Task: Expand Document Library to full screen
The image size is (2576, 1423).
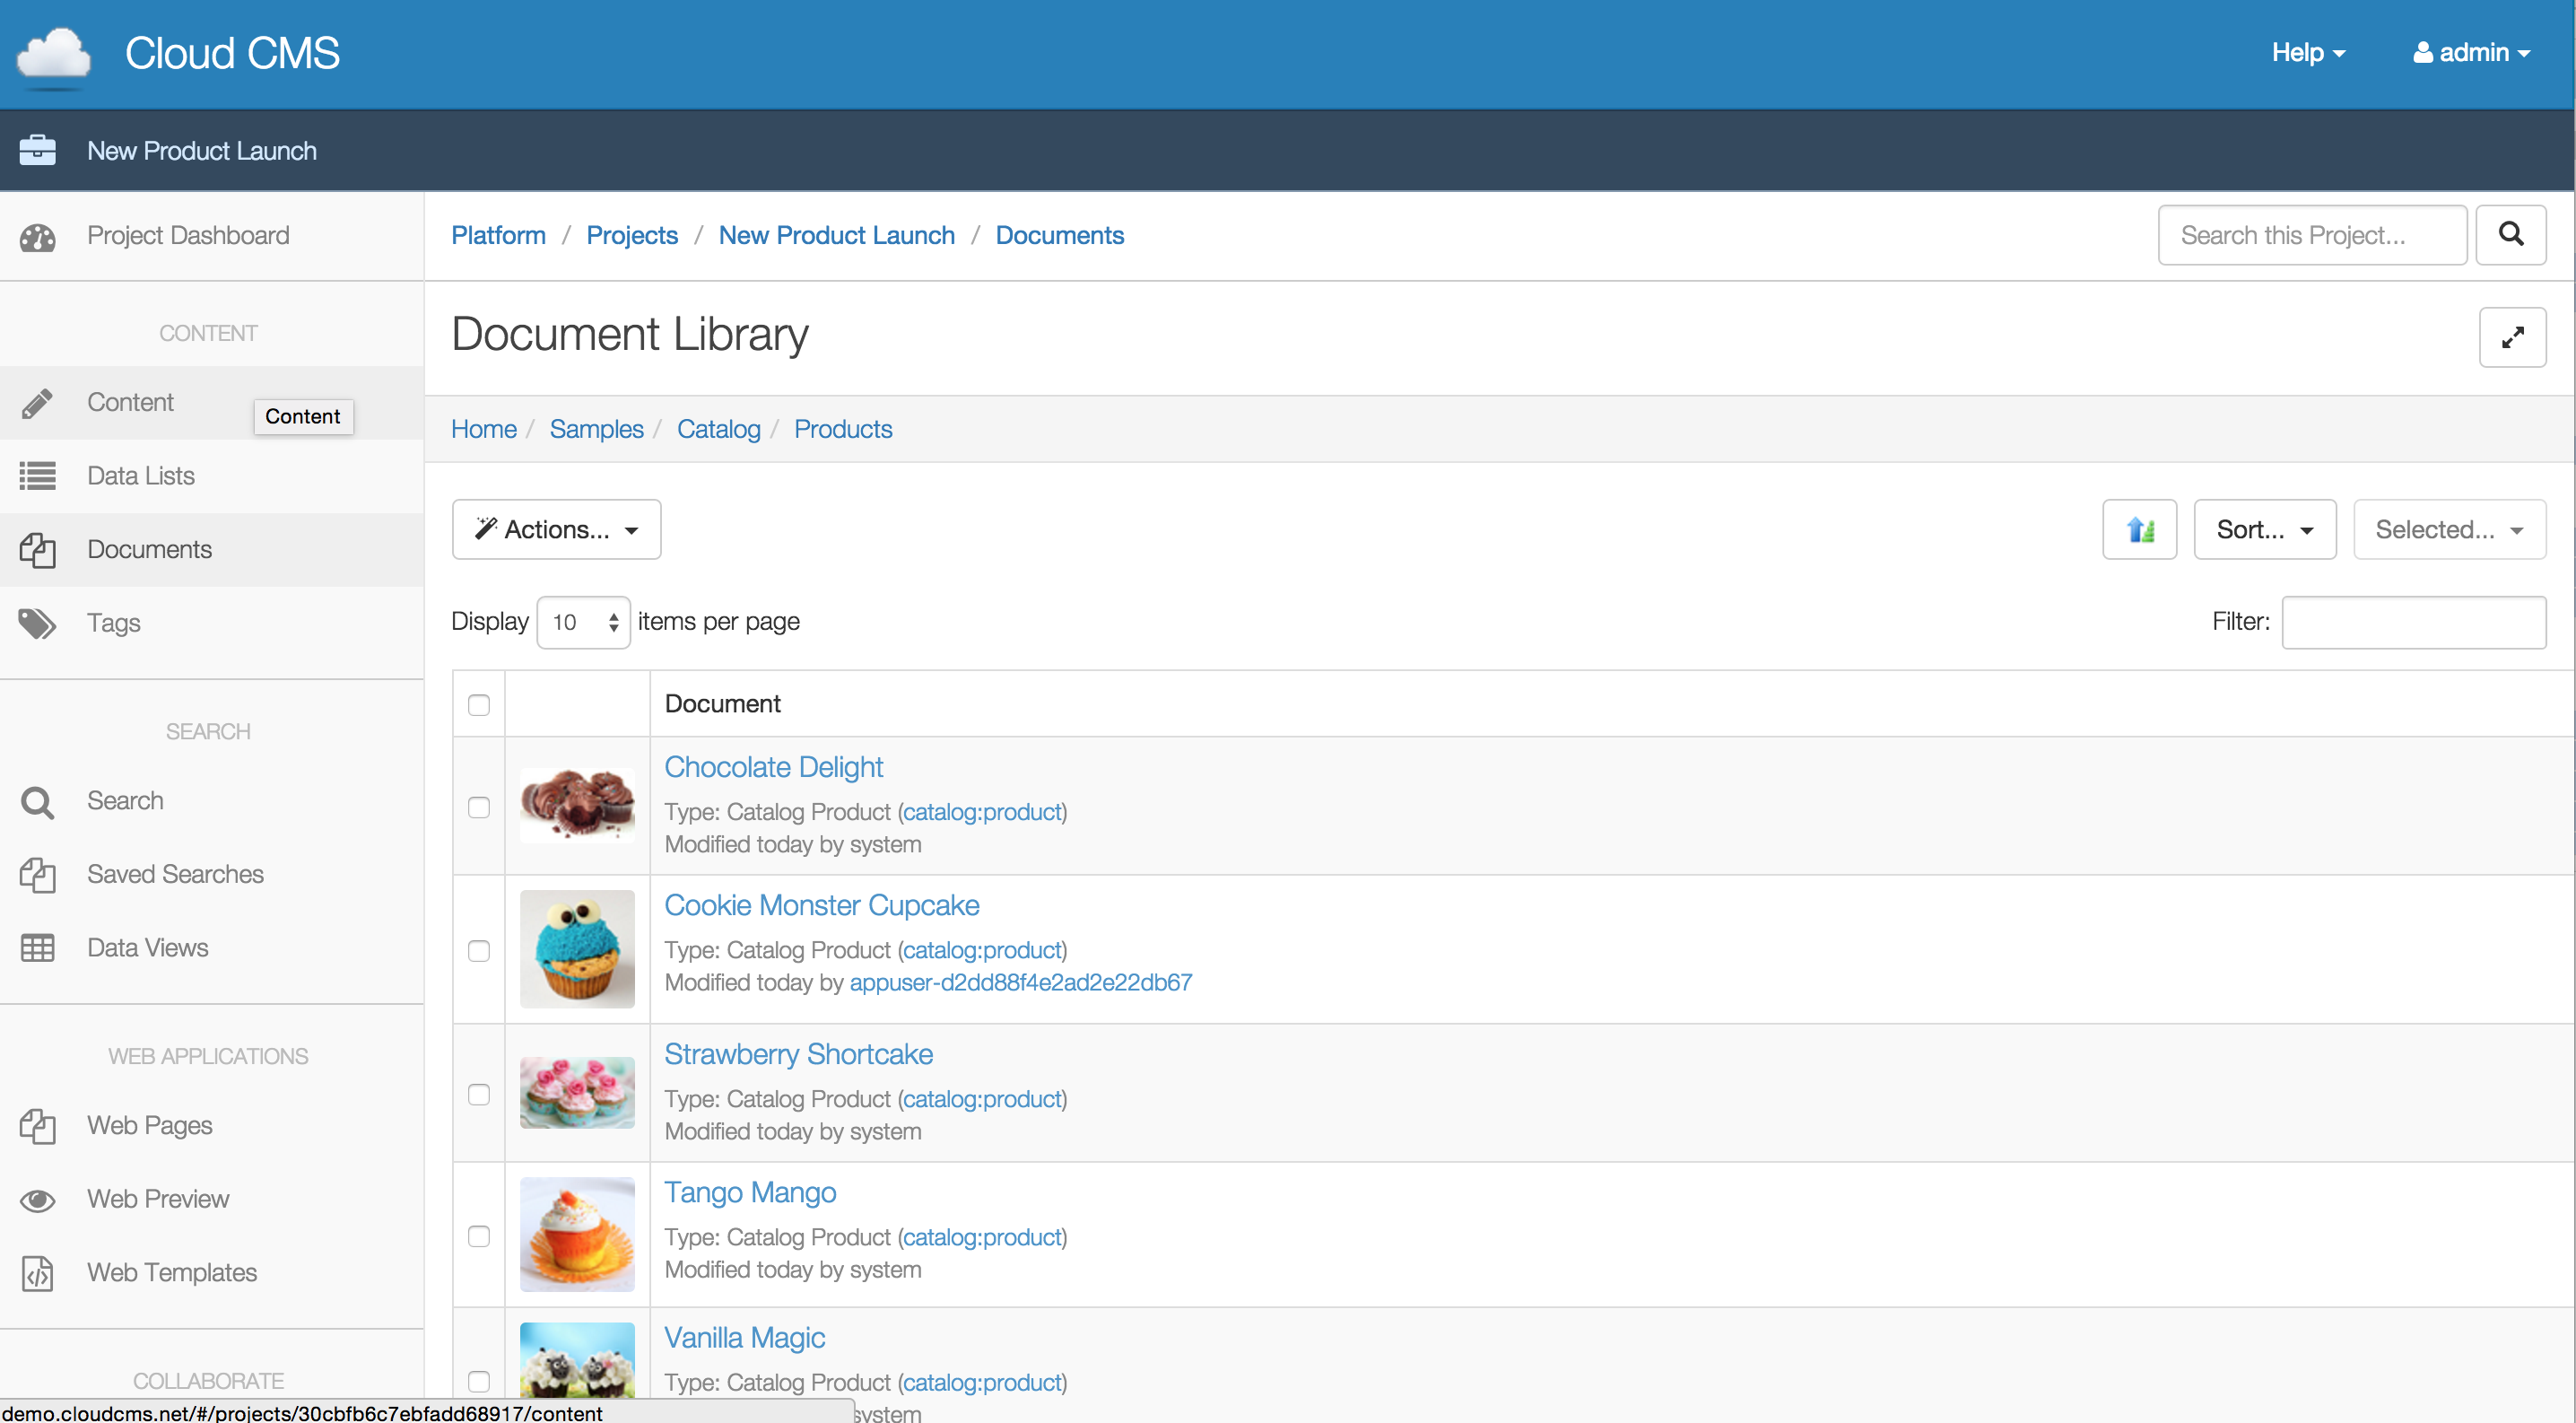Action: pyautogui.click(x=2512, y=337)
